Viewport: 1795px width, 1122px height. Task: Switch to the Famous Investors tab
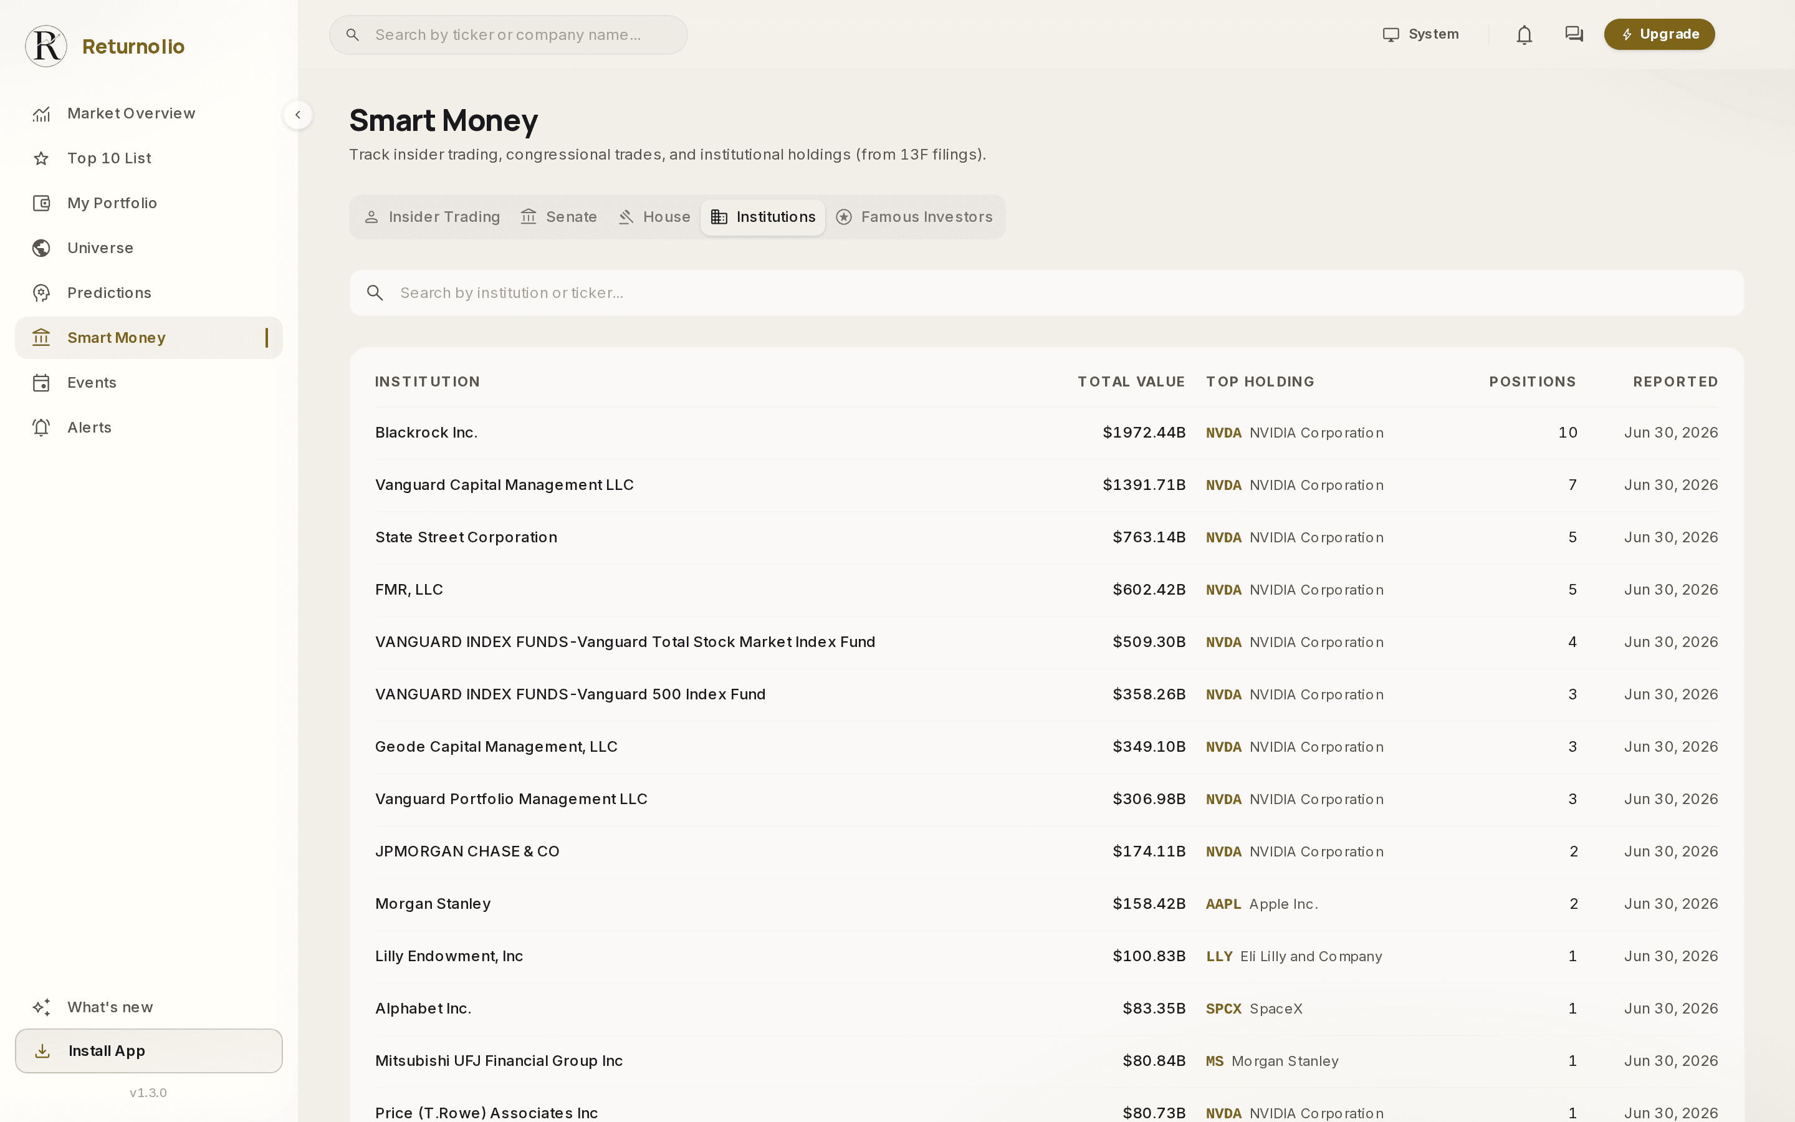[914, 217]
